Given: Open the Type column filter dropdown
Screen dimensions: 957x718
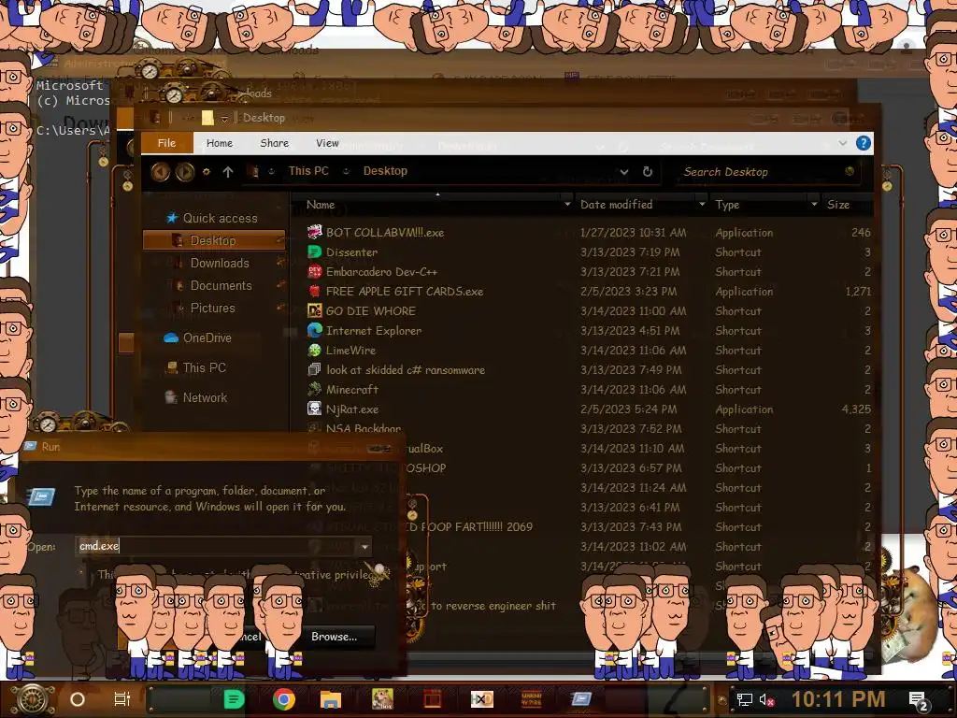Looking at the screenshot, I should click(814, 204).
